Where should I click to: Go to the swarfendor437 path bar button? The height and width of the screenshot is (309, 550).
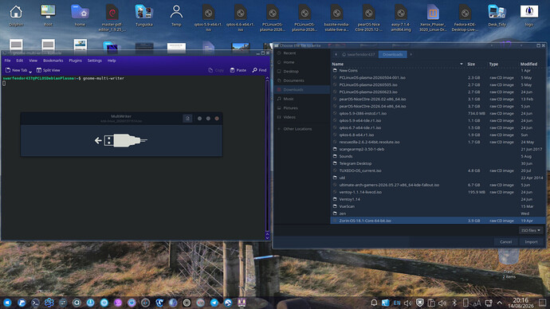[359, 54]
